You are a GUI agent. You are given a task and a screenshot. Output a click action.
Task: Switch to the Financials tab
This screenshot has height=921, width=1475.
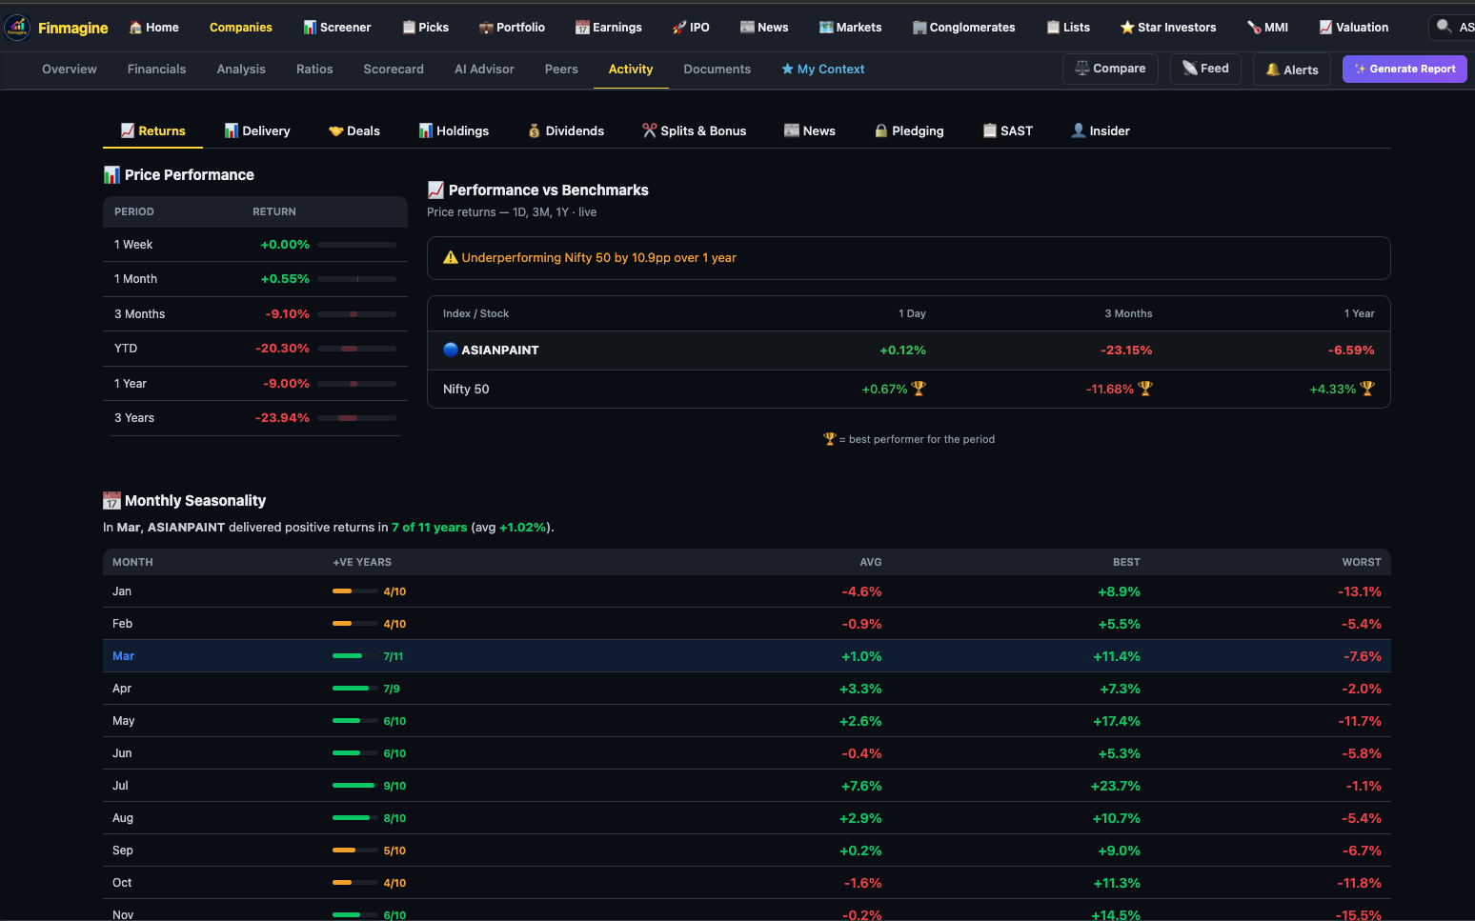pyautogui.click(x=156, y=69)
